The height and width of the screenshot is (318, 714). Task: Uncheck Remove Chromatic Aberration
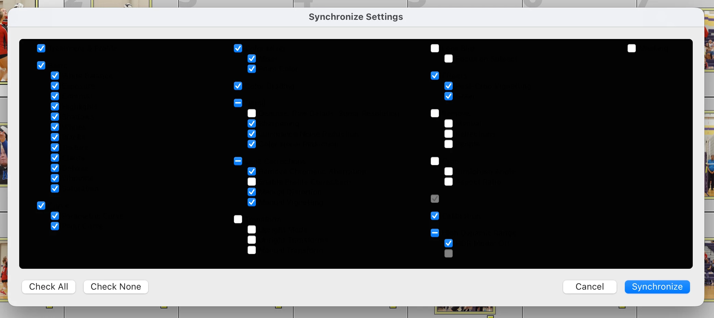pos(252,171)
